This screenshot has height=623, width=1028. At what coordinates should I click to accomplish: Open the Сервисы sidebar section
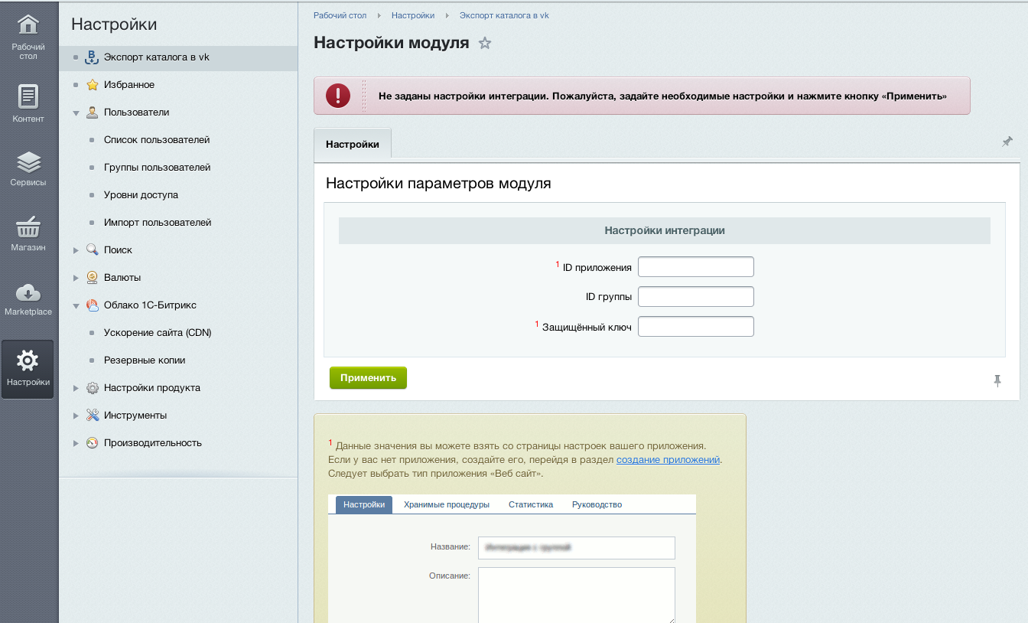click(28, 168)
